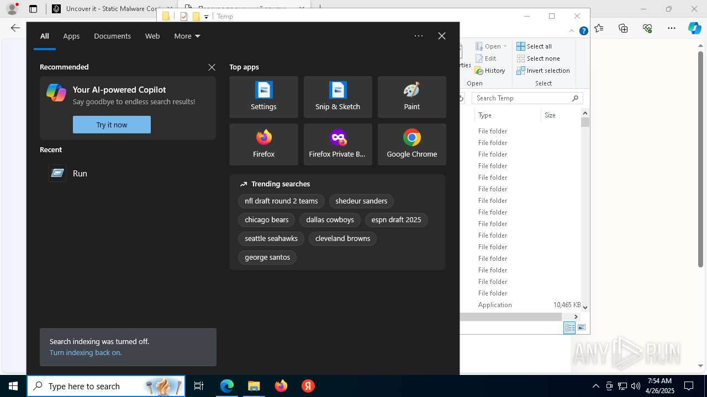
Task: Click Select none in Explorer ribbon
Action: click(538, 58)
